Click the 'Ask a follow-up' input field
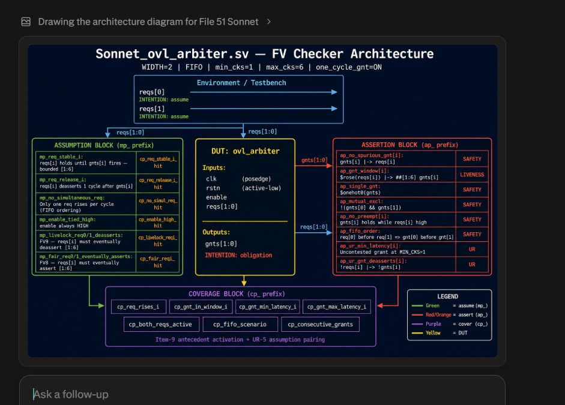 pyautogui.click(x=262, y=394)
